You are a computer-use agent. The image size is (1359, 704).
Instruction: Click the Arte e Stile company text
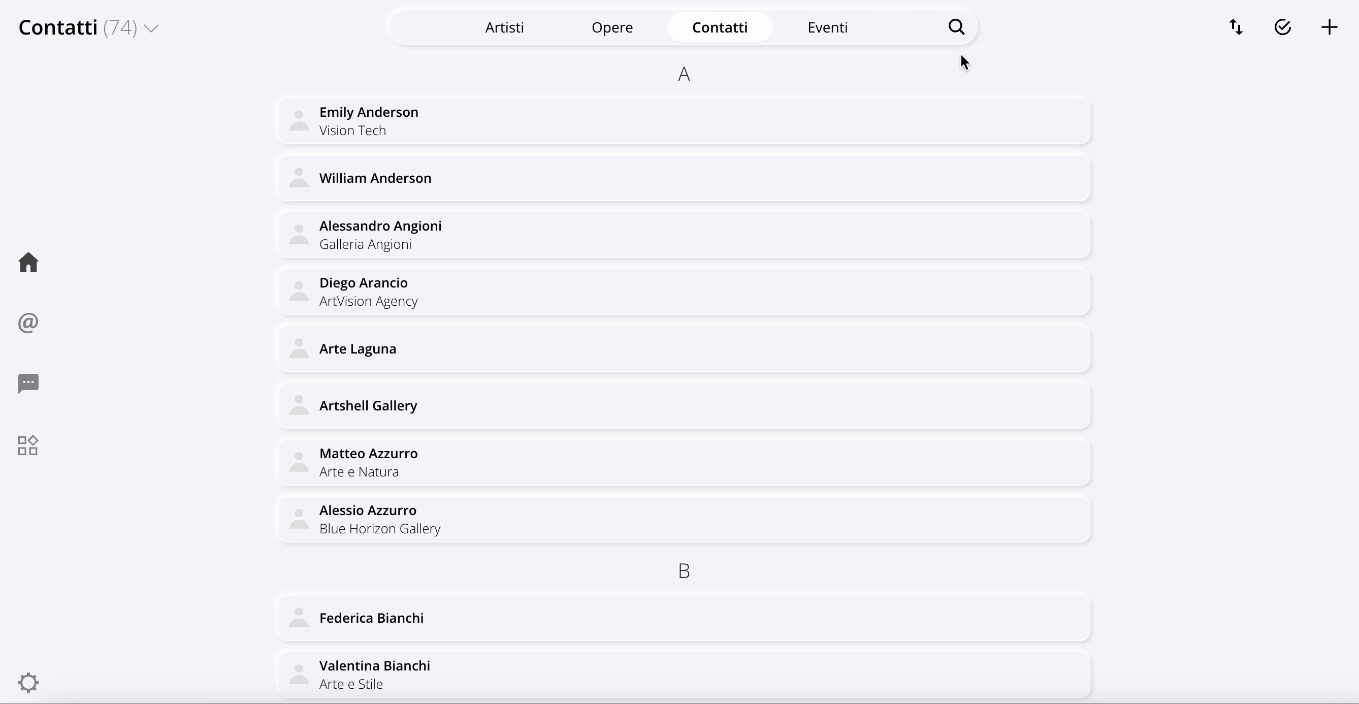(x=351, y=684)
